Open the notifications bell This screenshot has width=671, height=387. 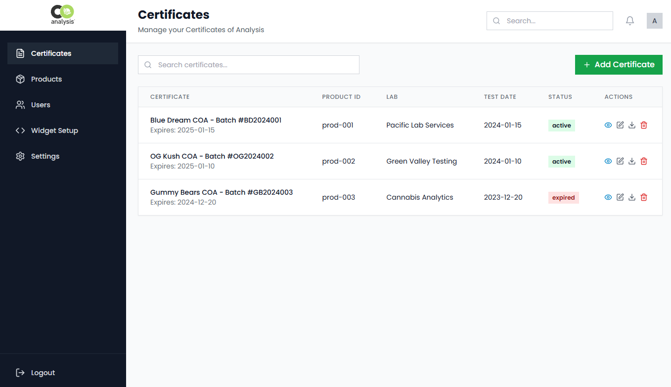pyautogui.click(x=629, y=21)
